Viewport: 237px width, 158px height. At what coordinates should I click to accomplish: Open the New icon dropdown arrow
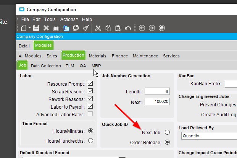point(29,28)
